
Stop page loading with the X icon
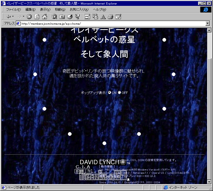(x=29, y=17)
